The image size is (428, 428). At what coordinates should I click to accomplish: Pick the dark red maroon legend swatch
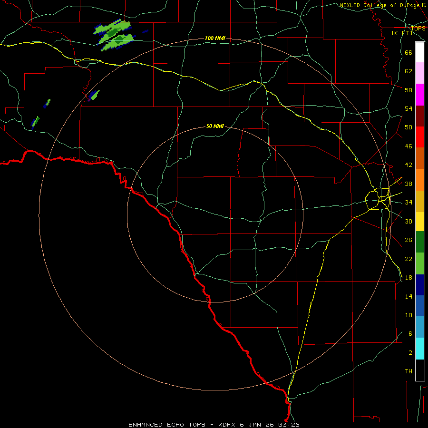tap(420, 116)
